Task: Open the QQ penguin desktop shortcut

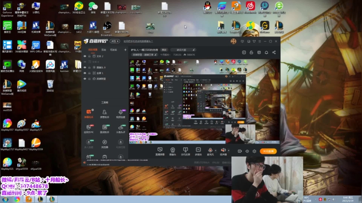Action: (x=208, y=8)
